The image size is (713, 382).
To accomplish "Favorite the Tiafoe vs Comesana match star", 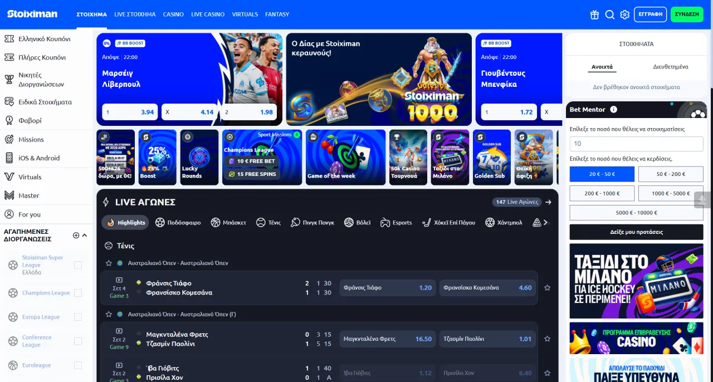I will click(547, 288).
